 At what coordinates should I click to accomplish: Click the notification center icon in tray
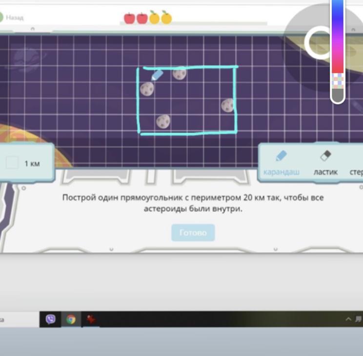359,319
